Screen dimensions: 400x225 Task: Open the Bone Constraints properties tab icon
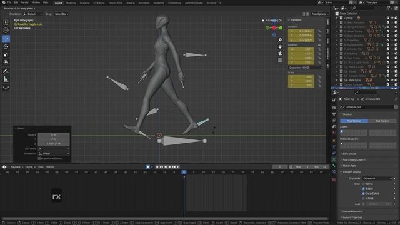tap(334, 172)
